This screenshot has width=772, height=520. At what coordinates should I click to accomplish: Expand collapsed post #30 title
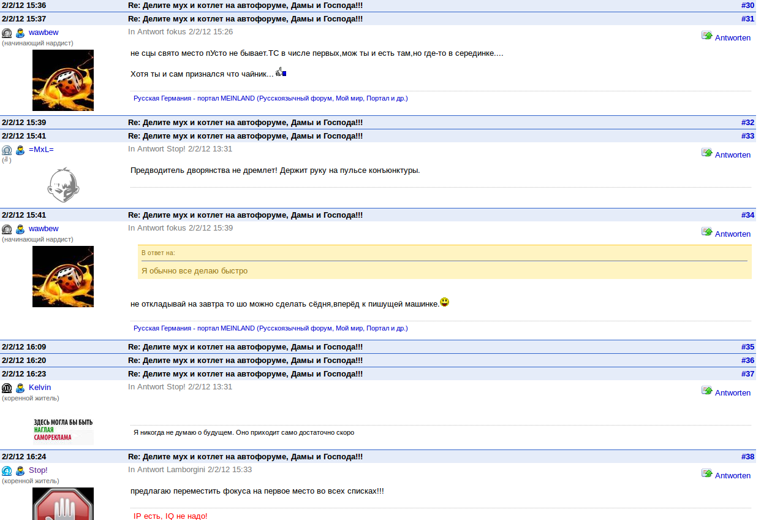245,6
